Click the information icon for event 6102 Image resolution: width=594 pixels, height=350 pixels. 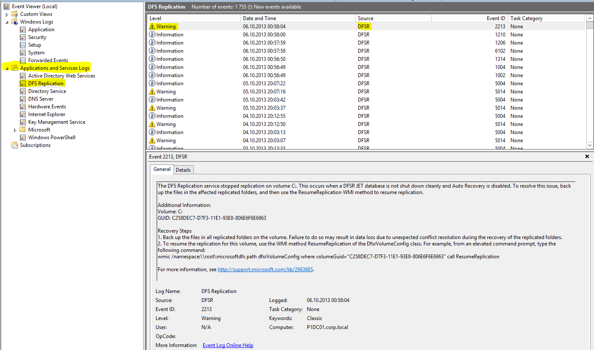pyautogui.click(x=152, y=51)
